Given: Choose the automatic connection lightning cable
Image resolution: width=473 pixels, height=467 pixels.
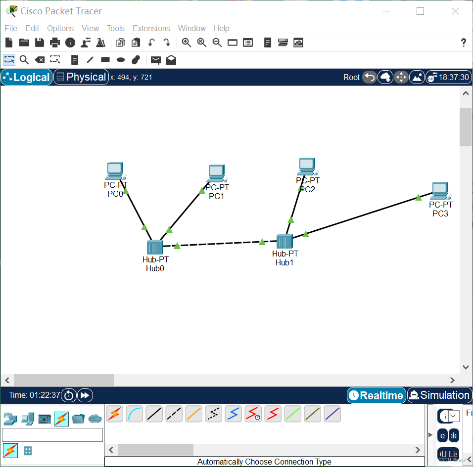Looking at the screenshot, I should pyautogui.click(x=115, y=414).
